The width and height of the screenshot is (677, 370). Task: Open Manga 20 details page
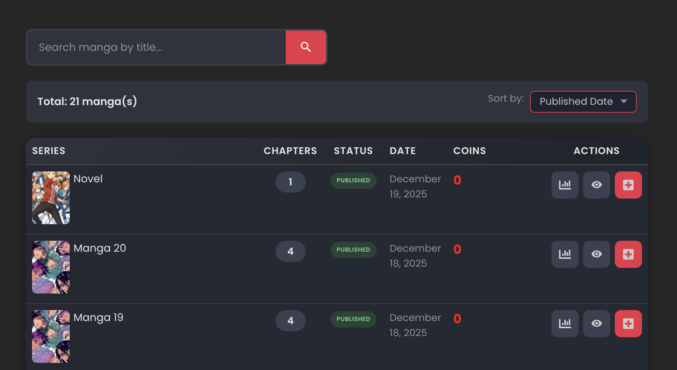(100, 248)
